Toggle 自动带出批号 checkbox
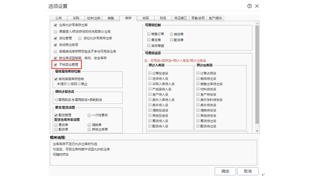Screen dimensions: 310x178 coord(56,45)
